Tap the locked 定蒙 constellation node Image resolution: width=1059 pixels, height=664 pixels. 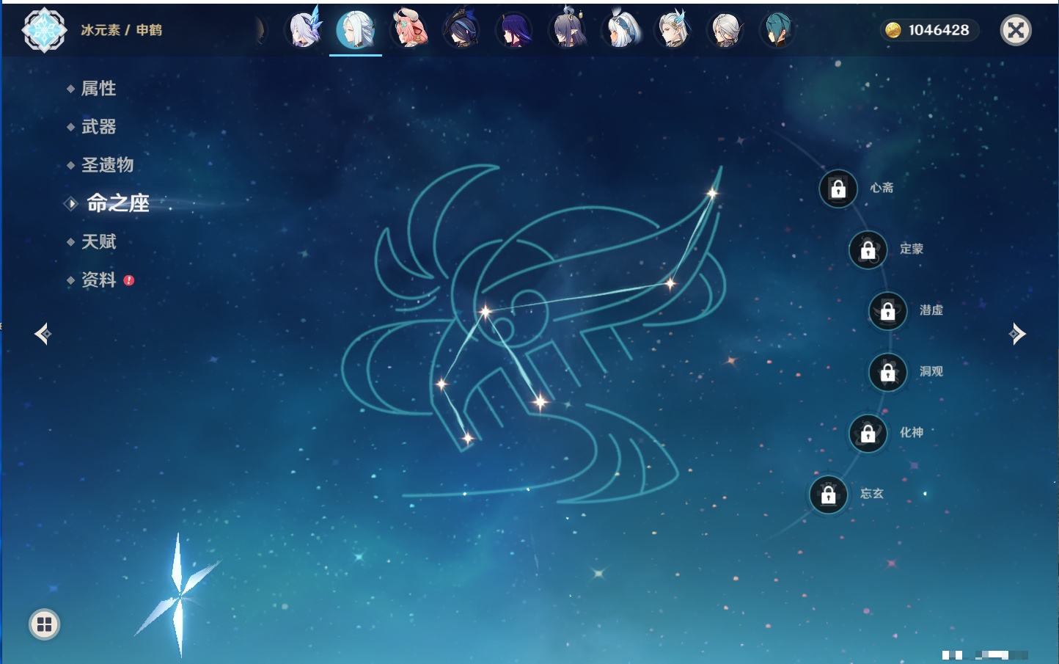pos(868,250)
